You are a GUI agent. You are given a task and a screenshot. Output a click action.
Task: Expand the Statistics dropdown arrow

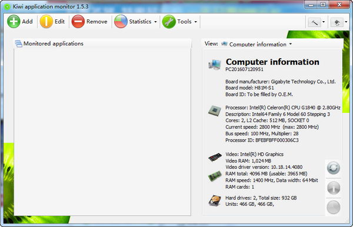coord(155,22)
